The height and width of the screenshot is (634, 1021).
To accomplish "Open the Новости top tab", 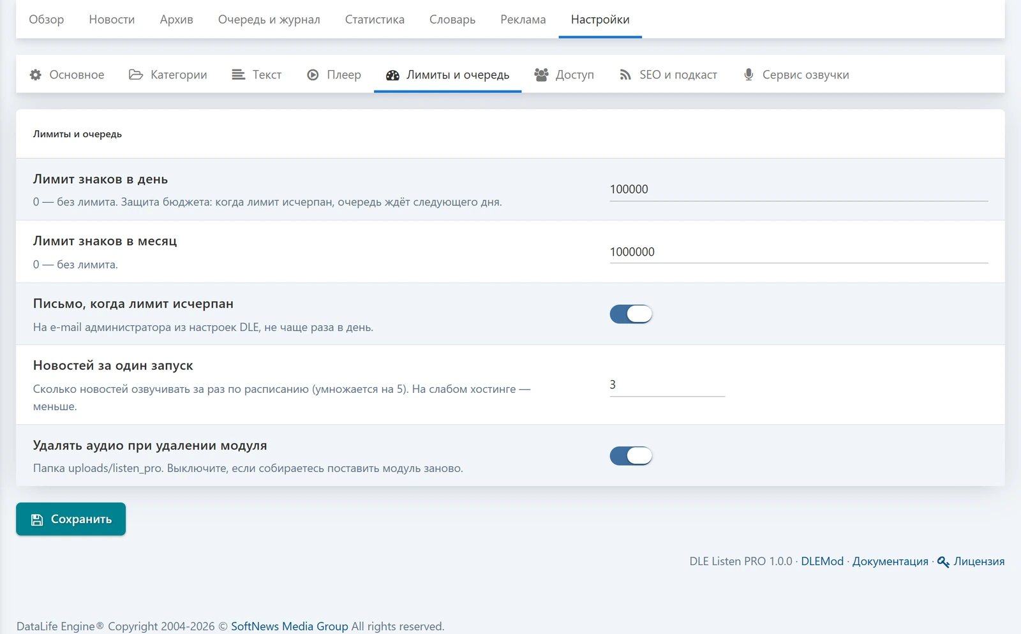I will [112, 20].
